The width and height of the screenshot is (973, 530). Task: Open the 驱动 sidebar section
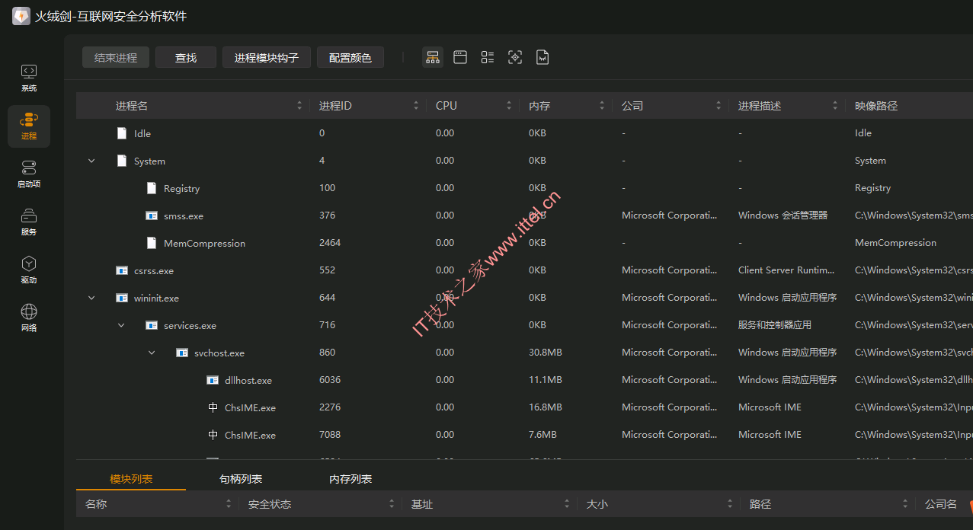[29, 270]
